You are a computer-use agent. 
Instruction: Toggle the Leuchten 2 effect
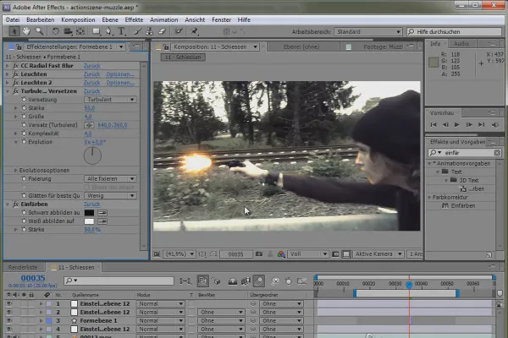pyautogui.click(x=15, y=83)
